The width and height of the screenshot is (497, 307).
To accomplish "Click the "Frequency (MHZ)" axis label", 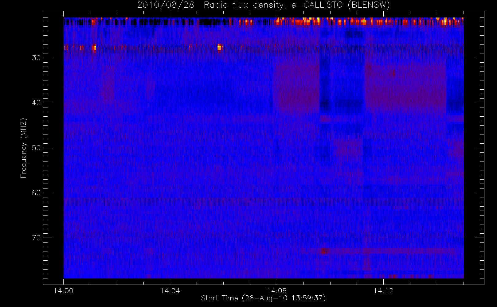I will 23,148.
